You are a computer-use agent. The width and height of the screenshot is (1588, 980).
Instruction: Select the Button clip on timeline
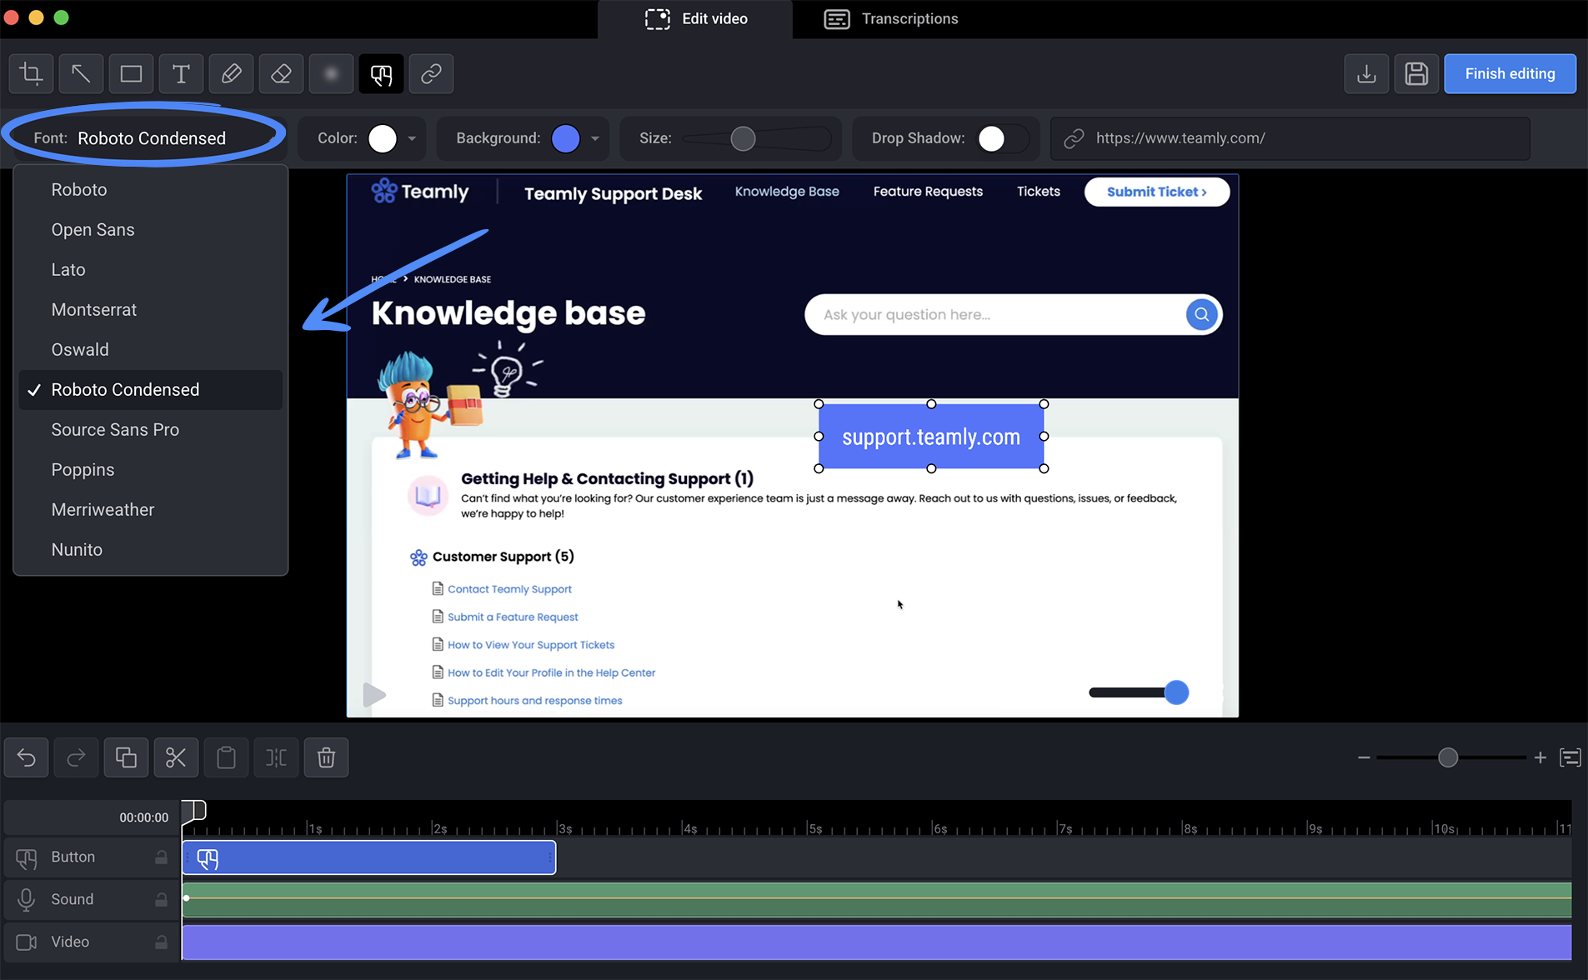tap(369, 858)
